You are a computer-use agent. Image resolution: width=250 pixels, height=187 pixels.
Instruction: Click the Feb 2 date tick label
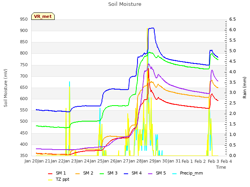click(200, 161)
